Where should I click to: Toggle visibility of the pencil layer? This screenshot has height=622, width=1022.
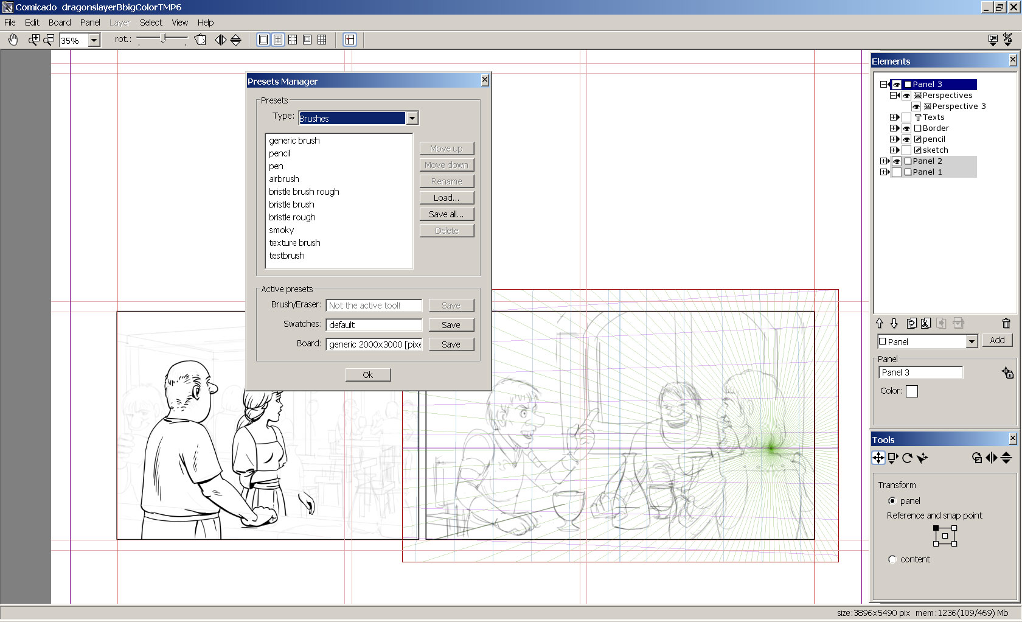click(x=906, y=139)
